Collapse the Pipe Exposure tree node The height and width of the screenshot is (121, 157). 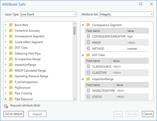click(6, 99)
